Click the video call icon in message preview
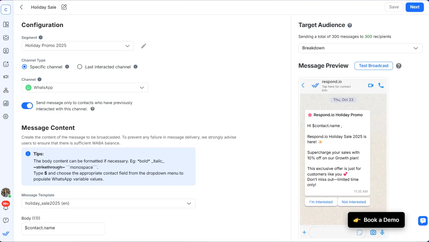 [370, 85]
